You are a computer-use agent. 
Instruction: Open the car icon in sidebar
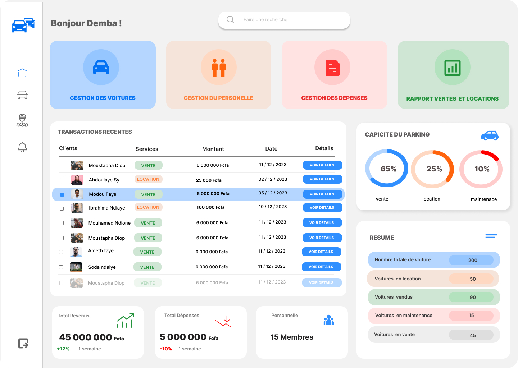(22, 95)
